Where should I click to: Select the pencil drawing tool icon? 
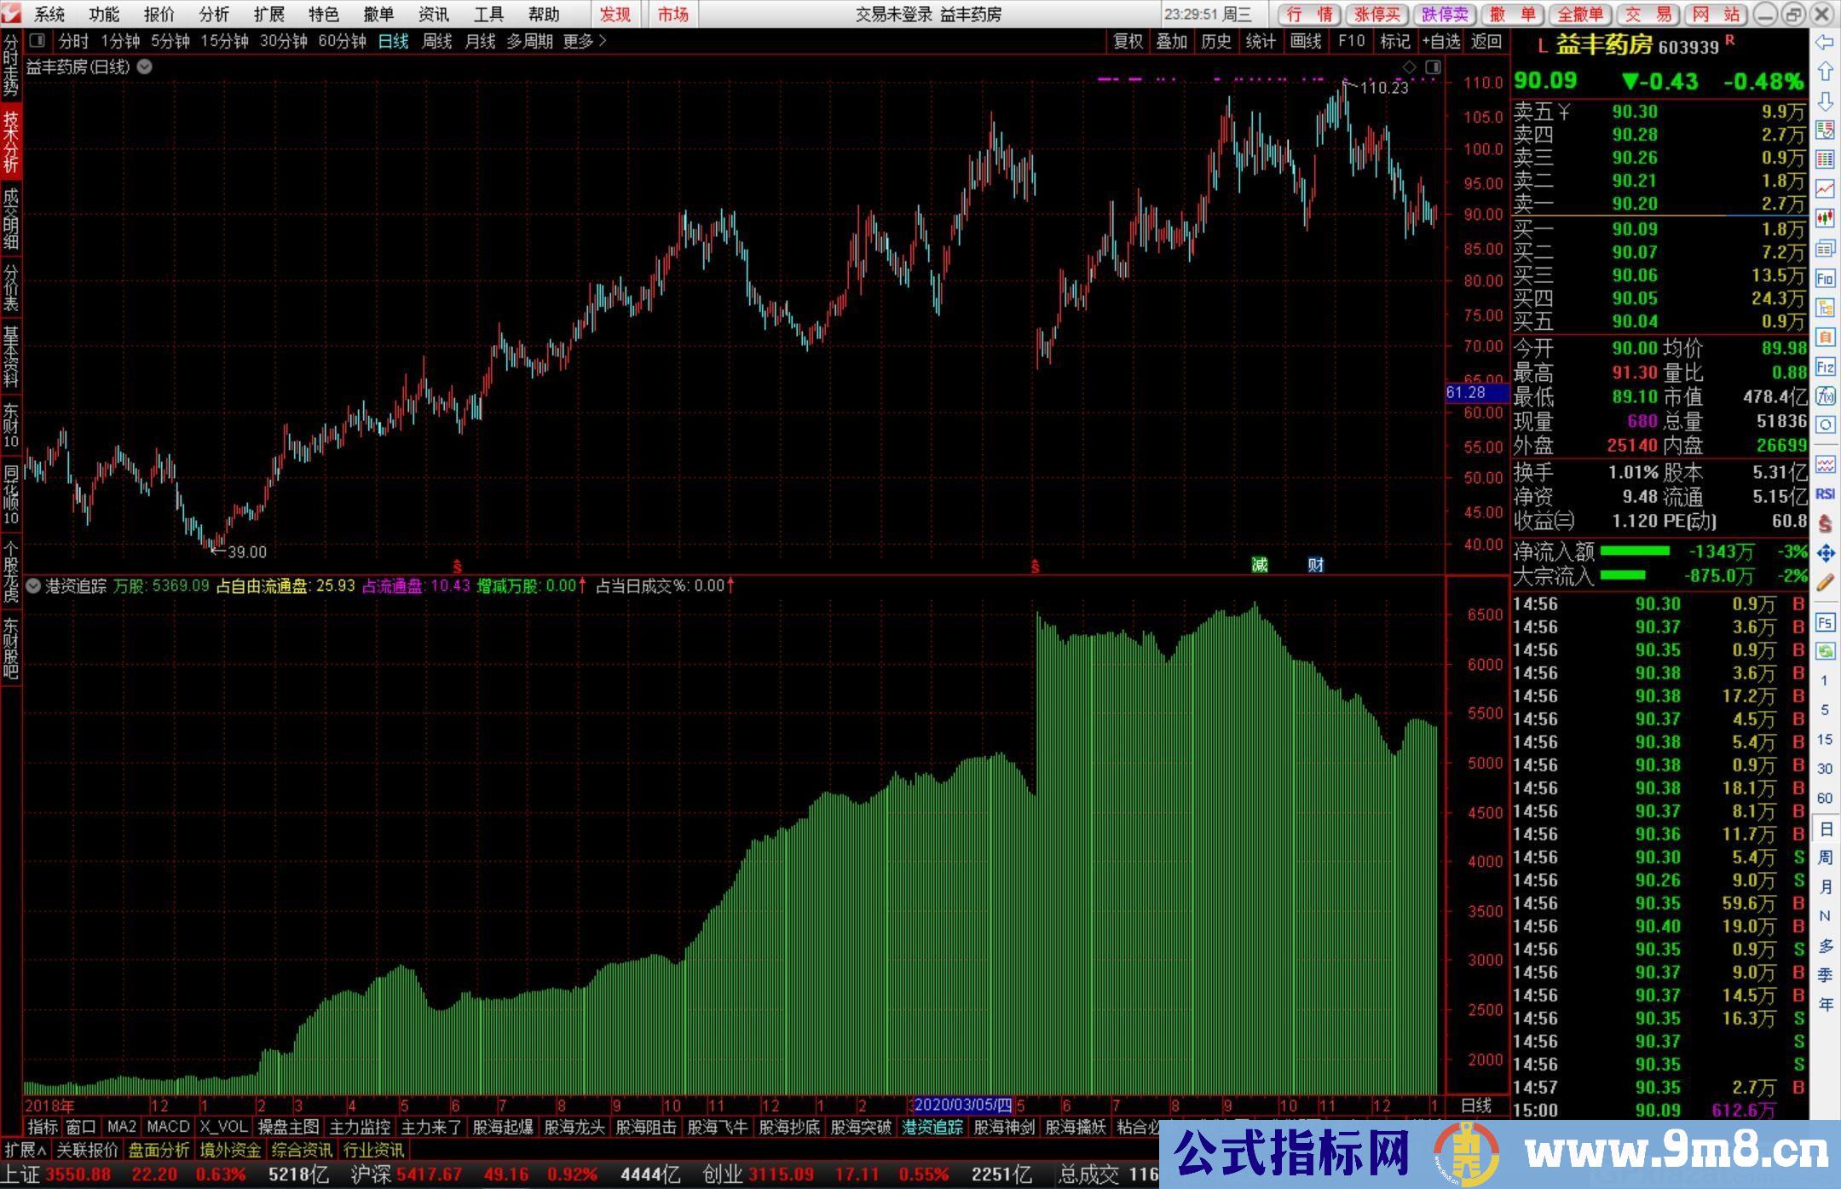[1825, 583]
